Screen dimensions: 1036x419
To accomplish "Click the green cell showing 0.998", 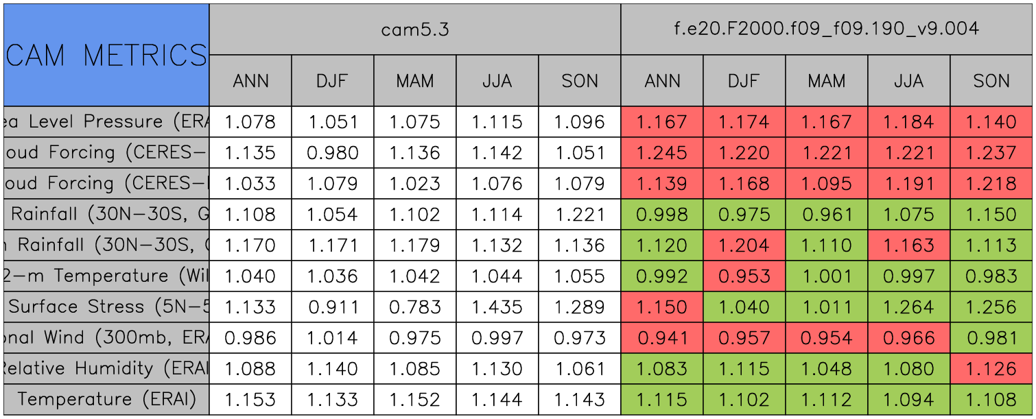I will pos(662,215).
